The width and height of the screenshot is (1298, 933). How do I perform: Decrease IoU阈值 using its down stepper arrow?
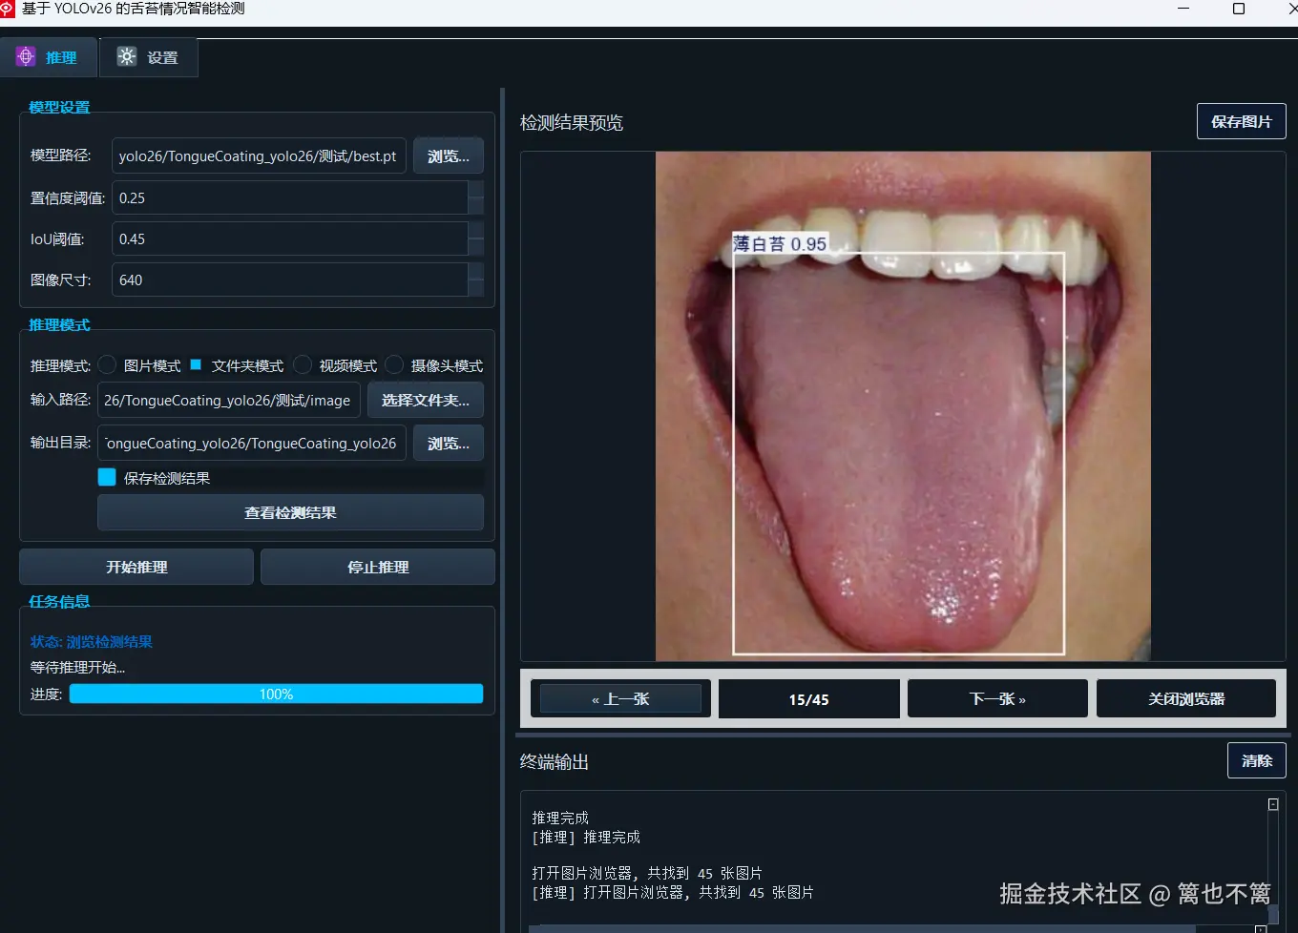[x=475, y=246]
